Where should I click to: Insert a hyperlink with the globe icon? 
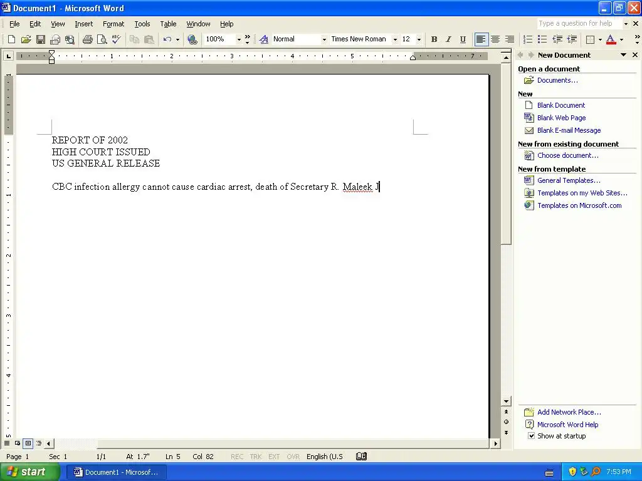tap(192, 39)
